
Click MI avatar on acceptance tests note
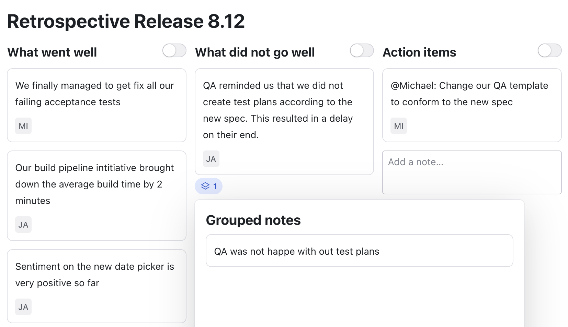pyautogui.click(x=23, y=126)
